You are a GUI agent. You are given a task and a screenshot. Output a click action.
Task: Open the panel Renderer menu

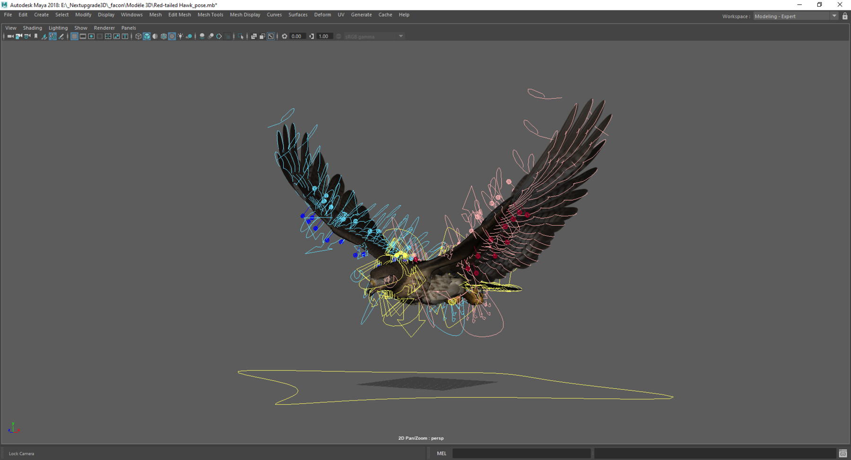(x=104, y=28)
